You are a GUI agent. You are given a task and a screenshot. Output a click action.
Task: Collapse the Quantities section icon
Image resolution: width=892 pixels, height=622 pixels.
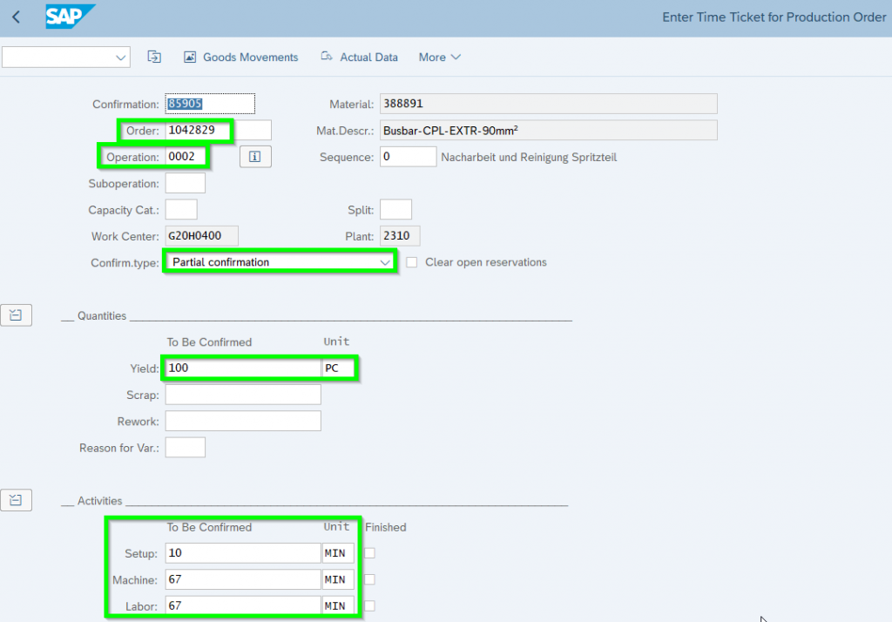(x=16, y=315)
